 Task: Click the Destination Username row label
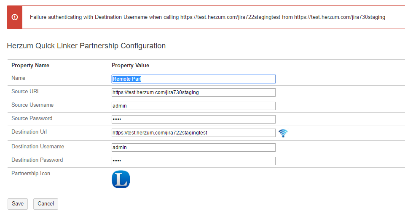click(x=38, y=147)
